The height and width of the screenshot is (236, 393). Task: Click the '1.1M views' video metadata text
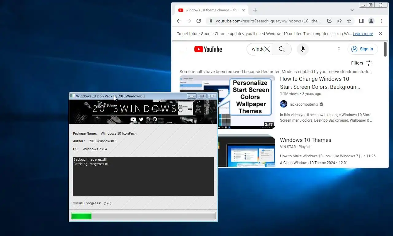[289, 94]
